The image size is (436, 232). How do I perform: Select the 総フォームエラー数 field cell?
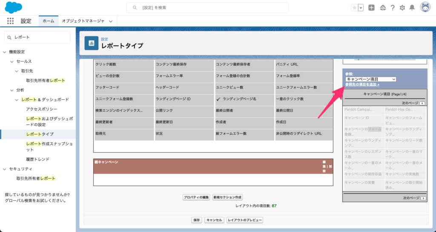[245, 134]
